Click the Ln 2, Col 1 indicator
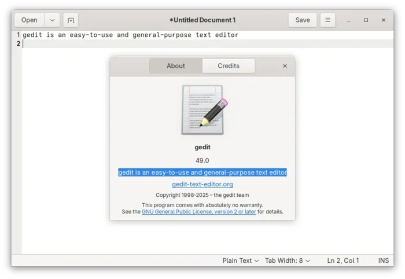The image size is (405, 279). tap(343, 260)
